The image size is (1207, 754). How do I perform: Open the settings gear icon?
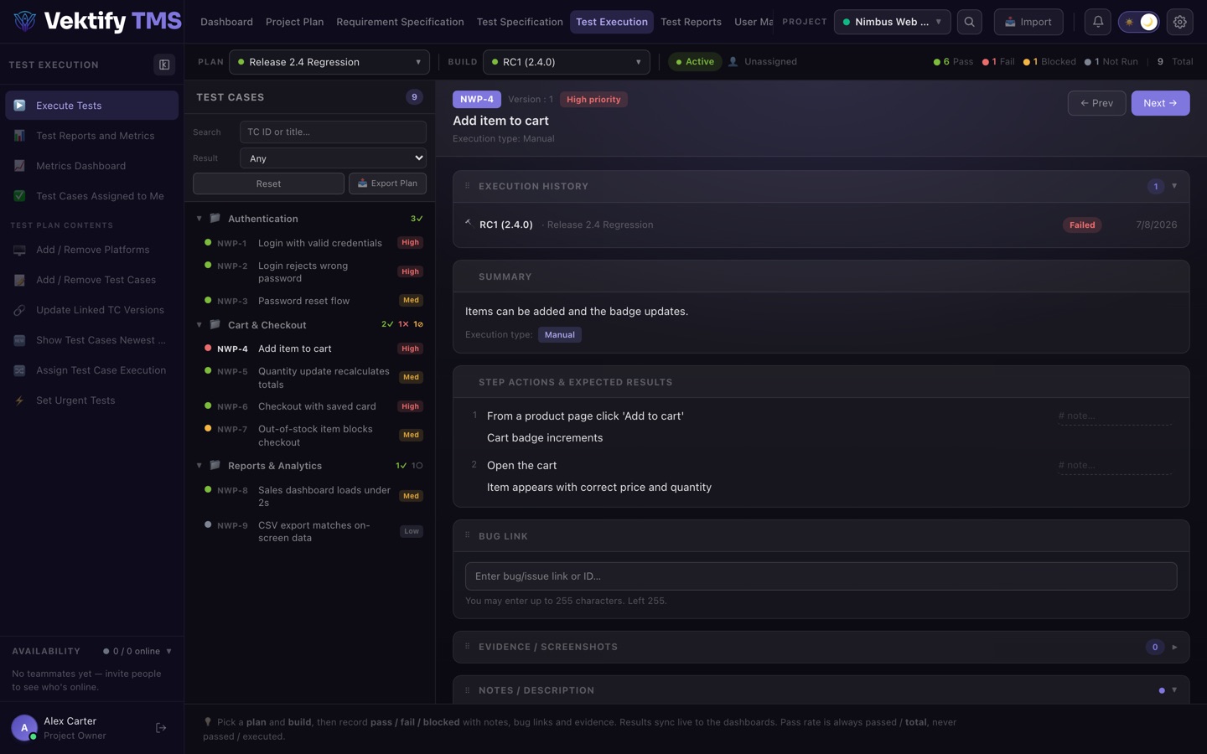(1180, 22)
